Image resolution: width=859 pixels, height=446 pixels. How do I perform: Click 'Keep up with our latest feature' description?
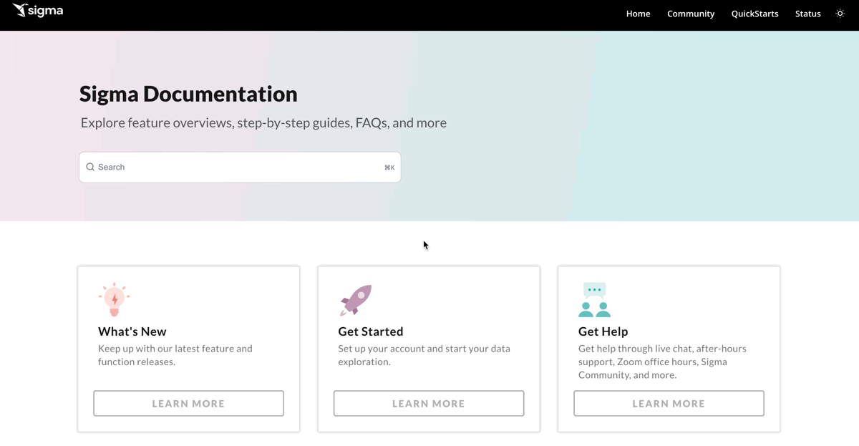[175, 355]
